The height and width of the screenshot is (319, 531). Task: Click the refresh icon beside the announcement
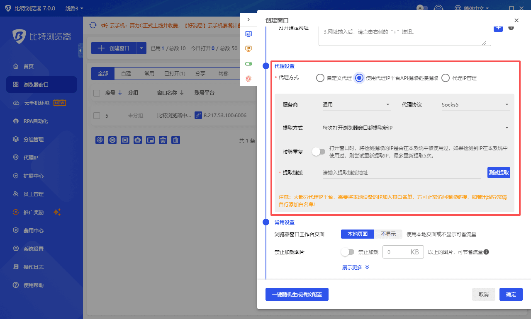coord(93,25)
